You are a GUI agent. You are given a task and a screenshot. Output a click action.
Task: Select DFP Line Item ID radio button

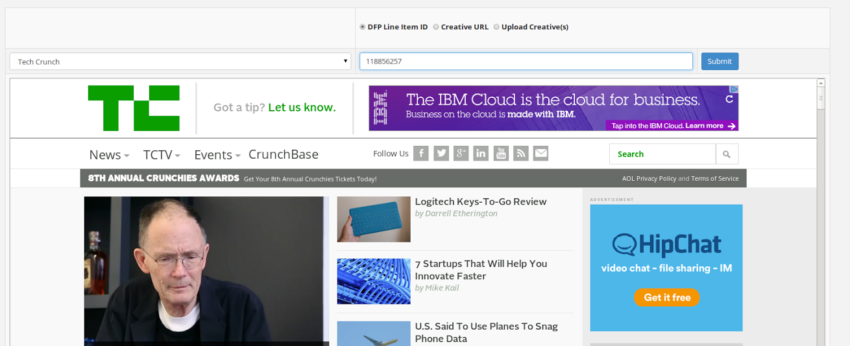click(363, 27)
